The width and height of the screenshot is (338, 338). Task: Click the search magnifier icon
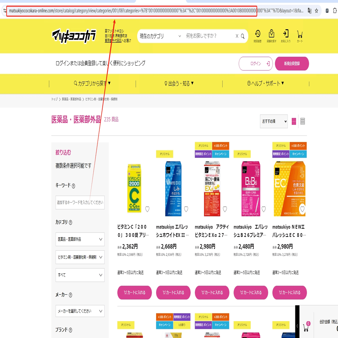click(x=242, y=36)
